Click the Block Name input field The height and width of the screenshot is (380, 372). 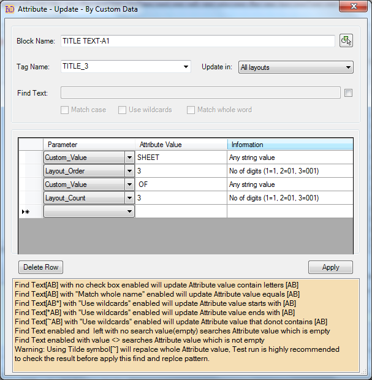(x=198, y=41)
